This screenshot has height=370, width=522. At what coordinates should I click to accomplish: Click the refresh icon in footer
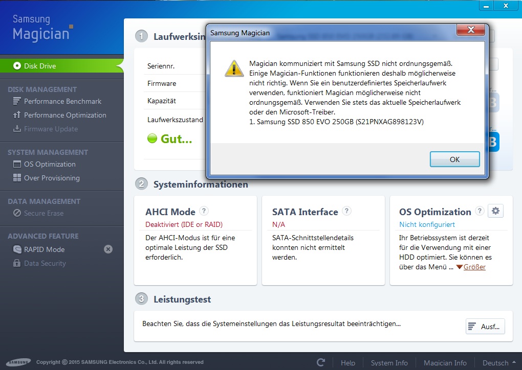click(x=321, y=362)
